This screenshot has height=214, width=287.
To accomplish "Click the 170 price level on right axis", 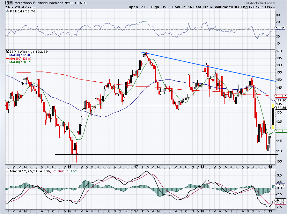I will pos(279,51).
